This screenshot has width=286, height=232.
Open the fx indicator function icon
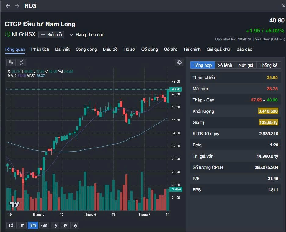point(21,62)
